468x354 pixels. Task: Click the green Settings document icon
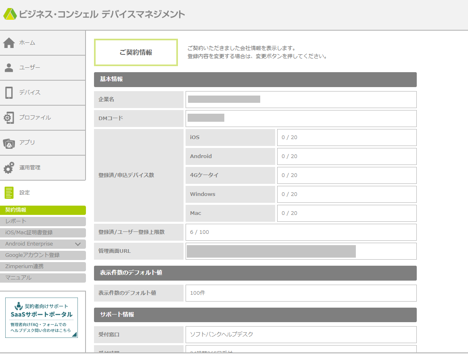point(9,193)
